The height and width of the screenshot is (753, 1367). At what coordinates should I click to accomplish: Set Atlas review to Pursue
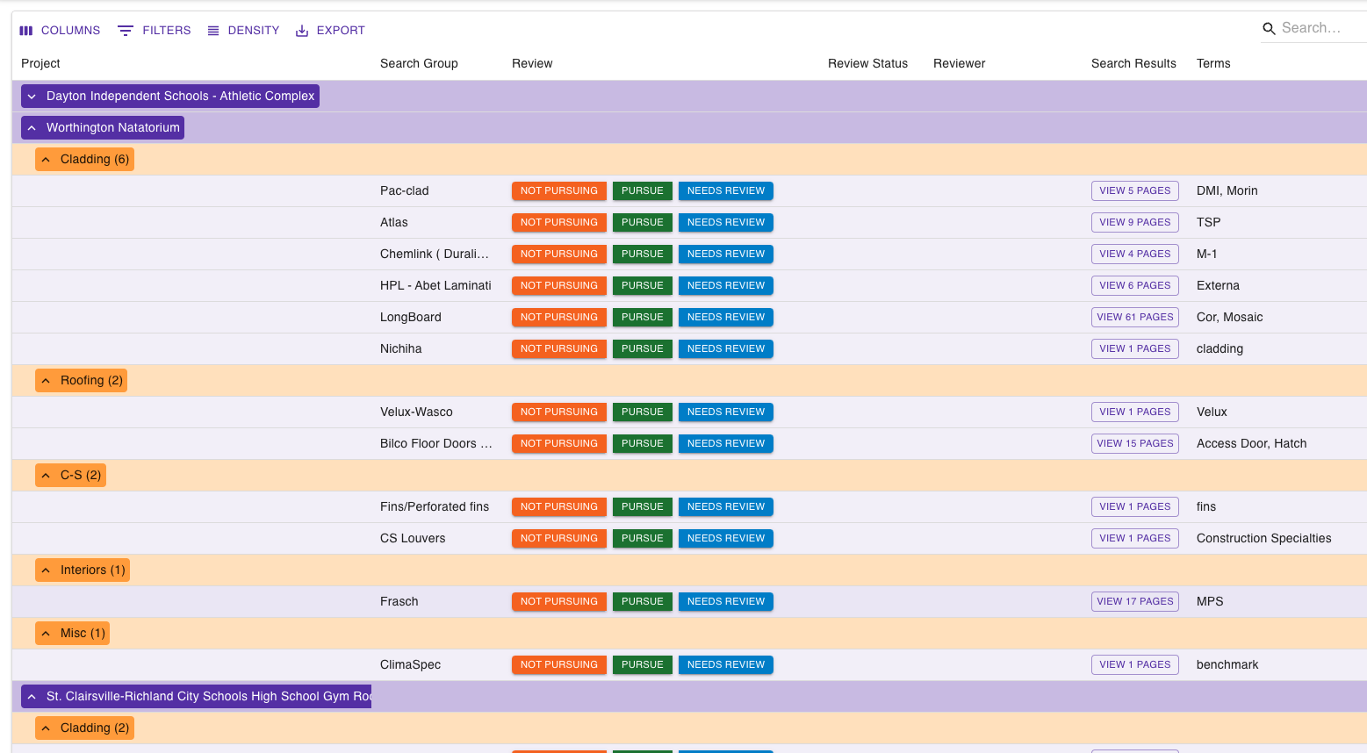click(642, 223)
